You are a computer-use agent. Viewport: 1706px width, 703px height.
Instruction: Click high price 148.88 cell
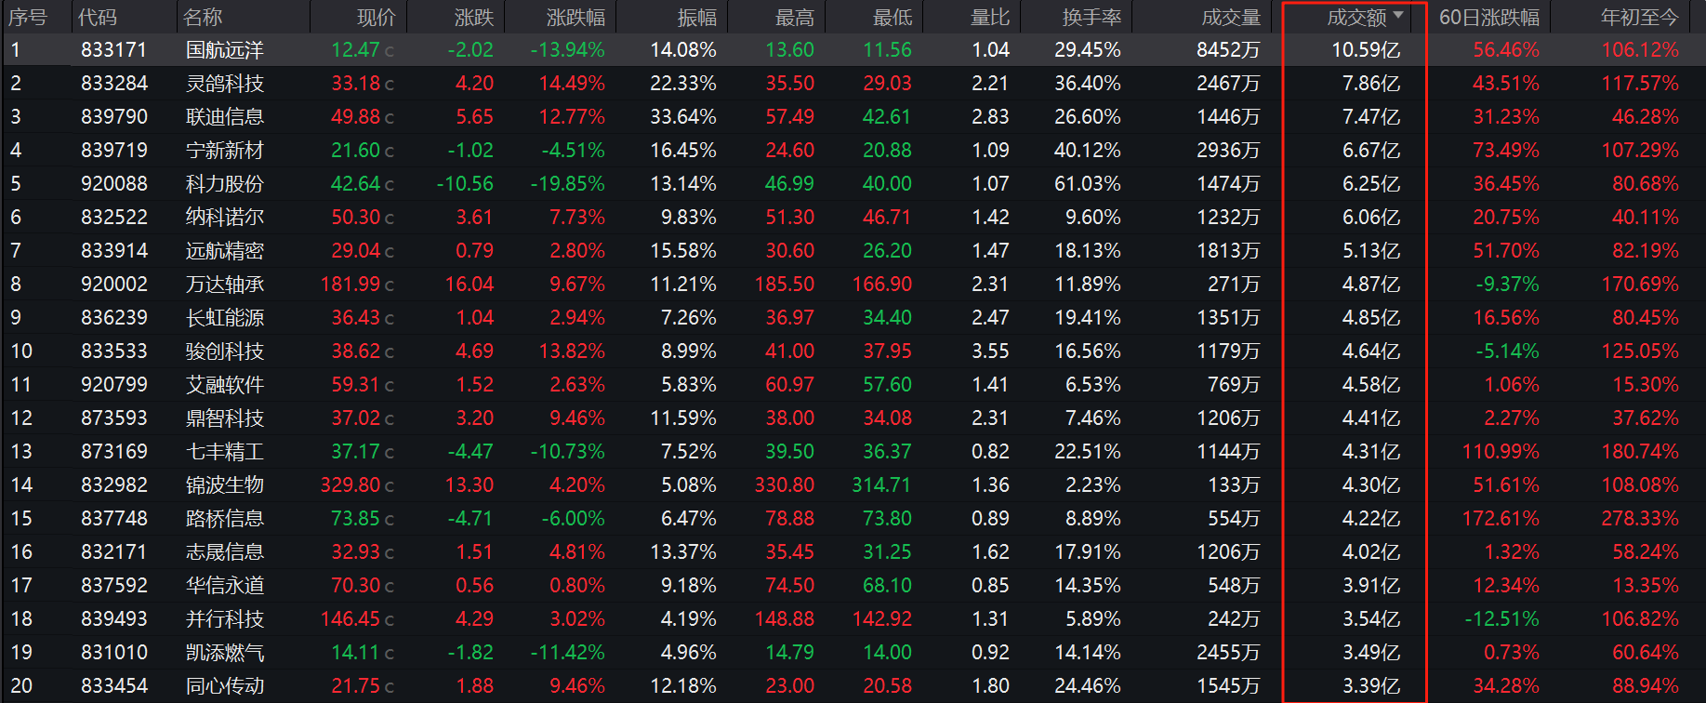coord(785,619)
